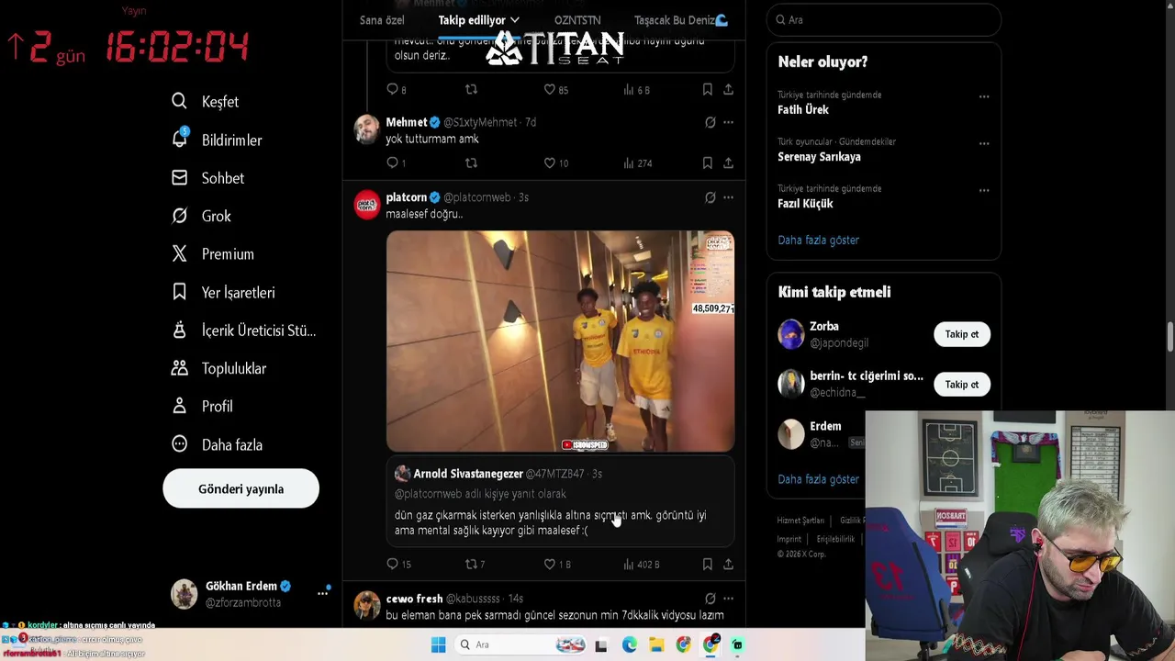Viewport: 1175px width, 661px height.
Task: Bookmark the top post with 85 likes
Action: [707, 89]
